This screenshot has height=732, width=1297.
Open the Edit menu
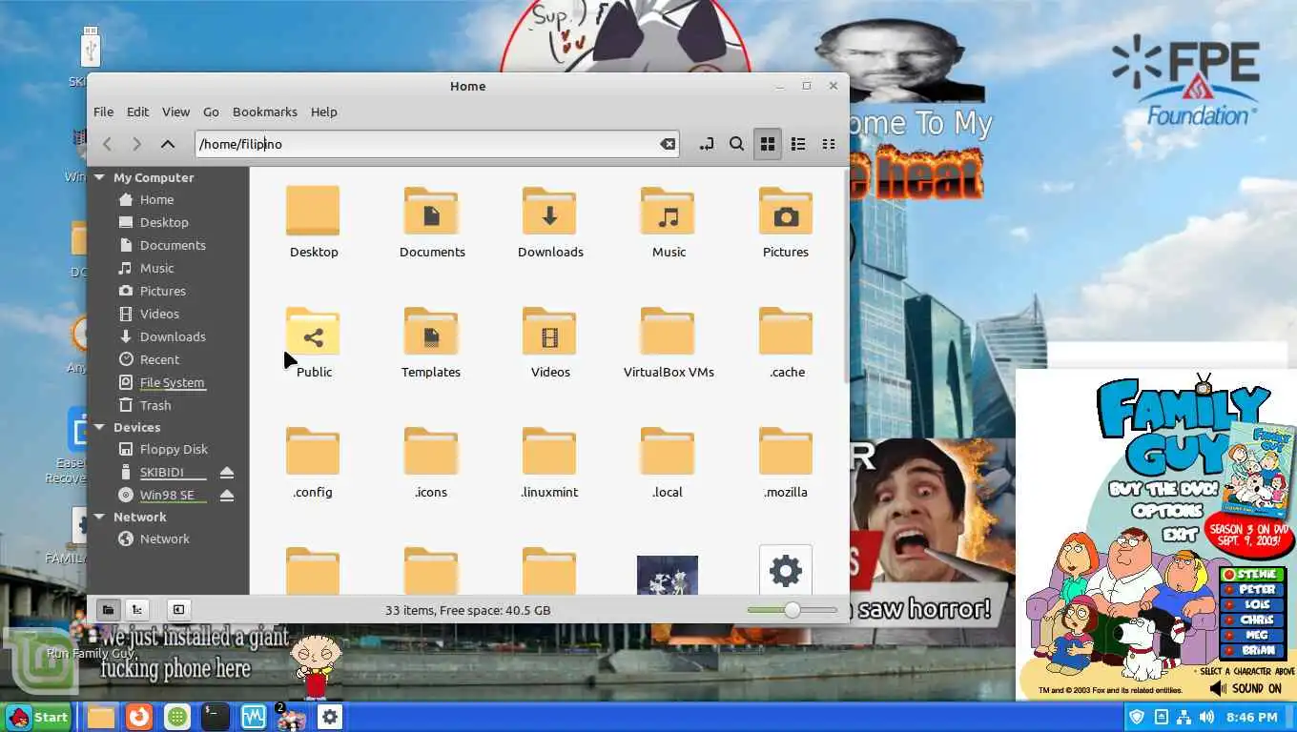[x=138, y=112]
